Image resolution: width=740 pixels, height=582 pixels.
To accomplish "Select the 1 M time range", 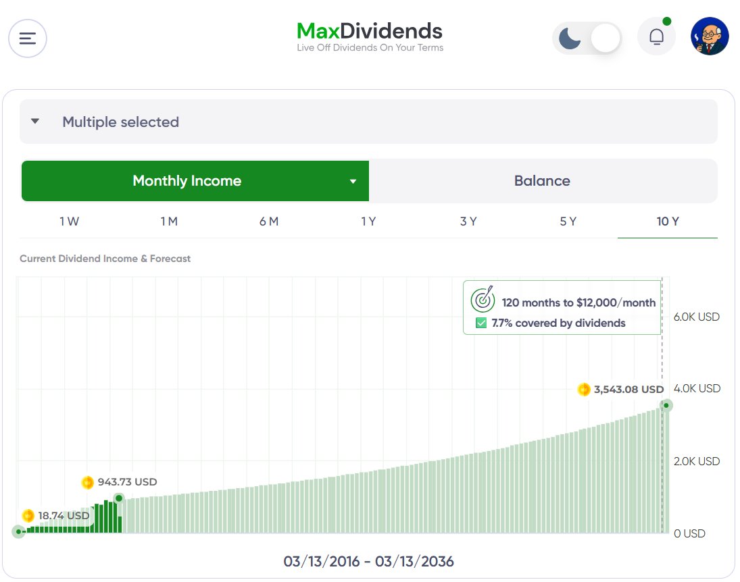I will [169, 221].
